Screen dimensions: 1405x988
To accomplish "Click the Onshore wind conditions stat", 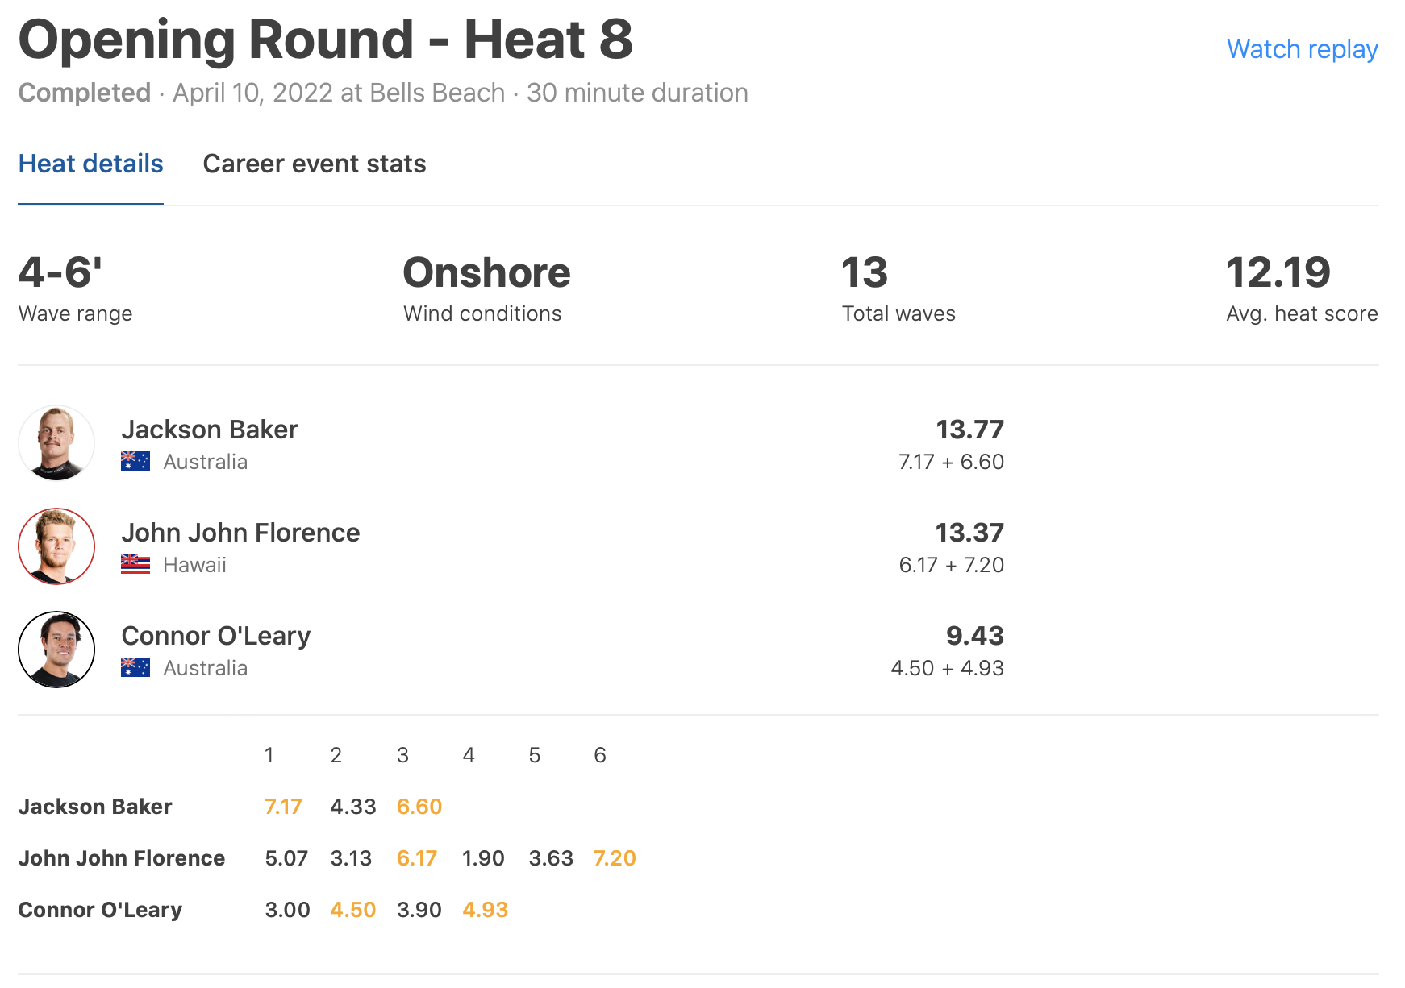I will [486, 272].
